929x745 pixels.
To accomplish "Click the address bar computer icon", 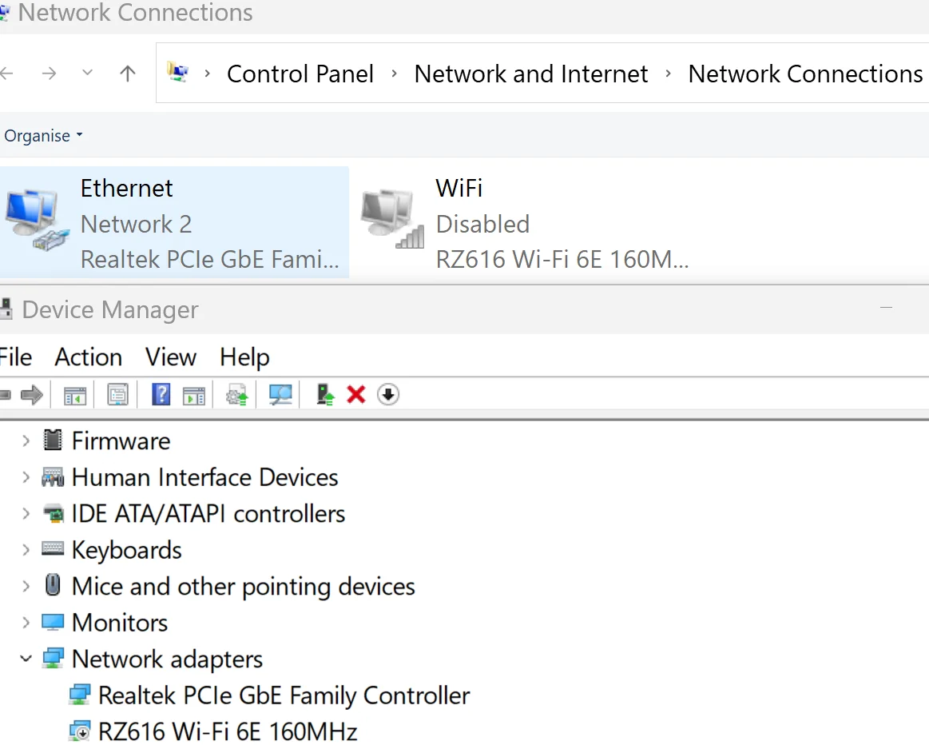I will pyautogui.click(x=178, y=72).
